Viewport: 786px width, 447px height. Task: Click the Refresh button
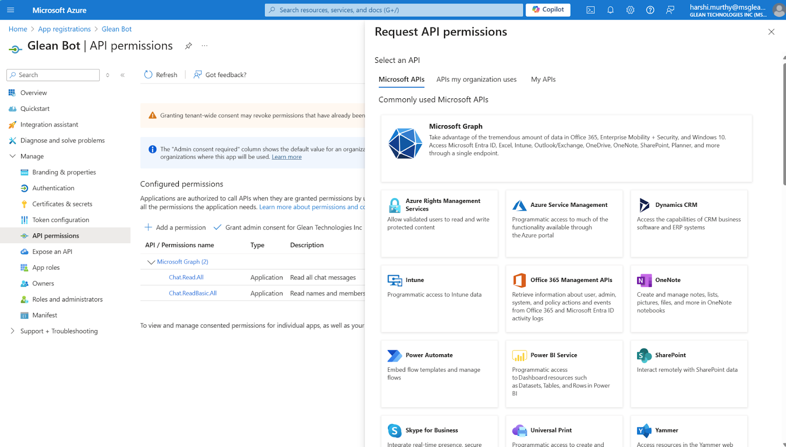[x=161, y=75]
